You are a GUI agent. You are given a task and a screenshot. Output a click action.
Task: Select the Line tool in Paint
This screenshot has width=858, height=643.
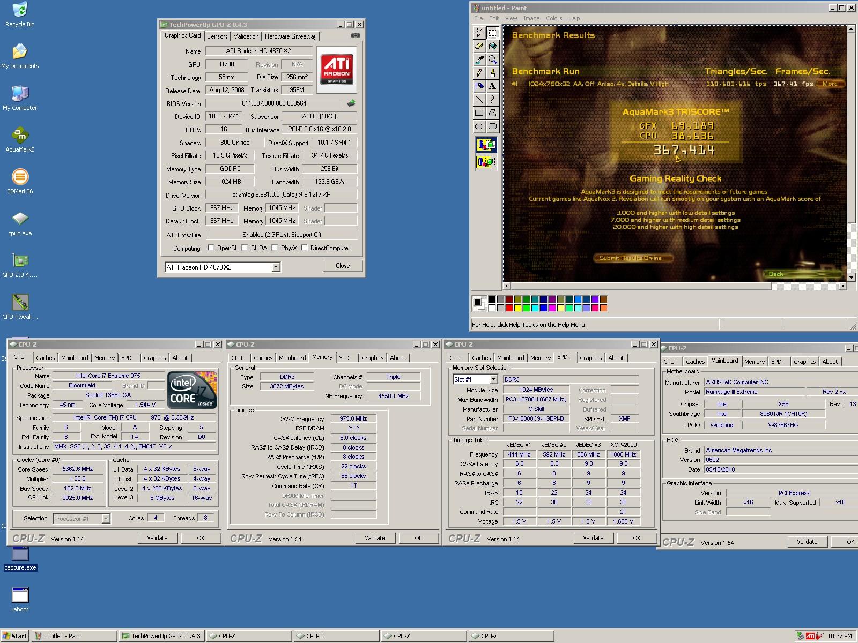(479, 99)
